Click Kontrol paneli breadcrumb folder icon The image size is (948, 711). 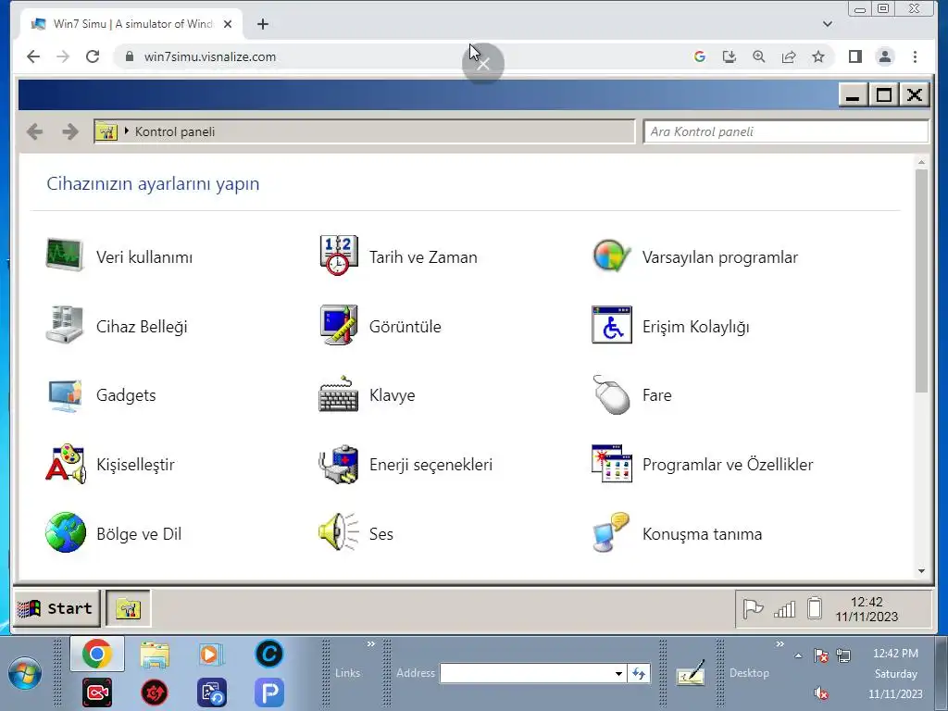click(x=106, y=131)
